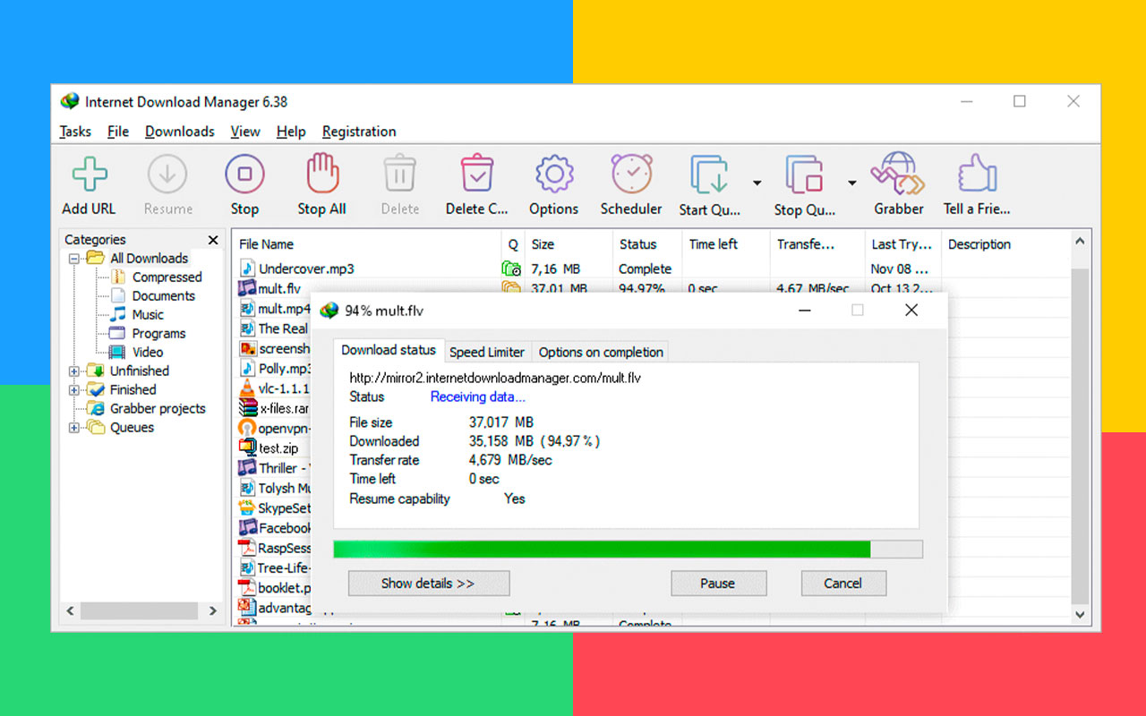The image size is (1146, 716).
Task: Click scroll-down arrow of download list
Action: (1080, 614)
